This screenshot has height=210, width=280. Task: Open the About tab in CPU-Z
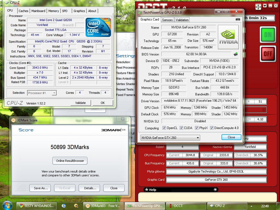[92, 11]
